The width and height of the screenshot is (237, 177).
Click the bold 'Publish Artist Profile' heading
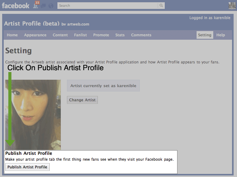click(x=29, y=153)
